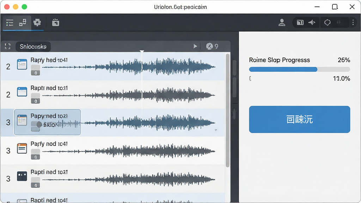Click the dark navy track icon

click(x=22, y=176)
